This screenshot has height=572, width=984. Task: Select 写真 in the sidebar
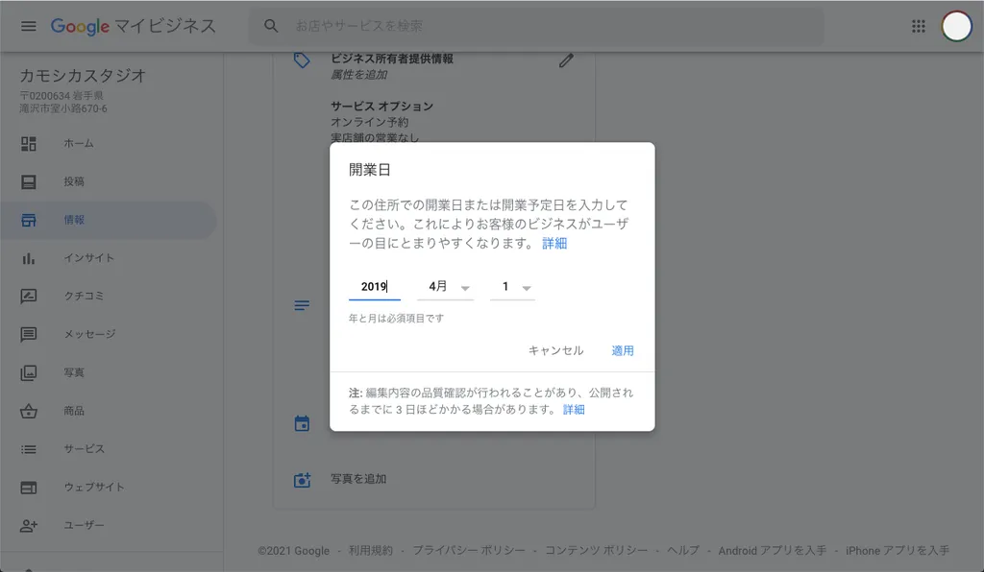click(x=108, y=372)
